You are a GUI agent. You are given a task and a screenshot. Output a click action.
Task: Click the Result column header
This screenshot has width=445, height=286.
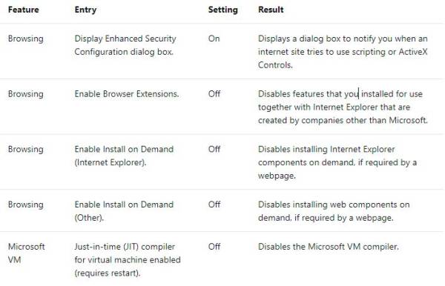click(271, 10)
